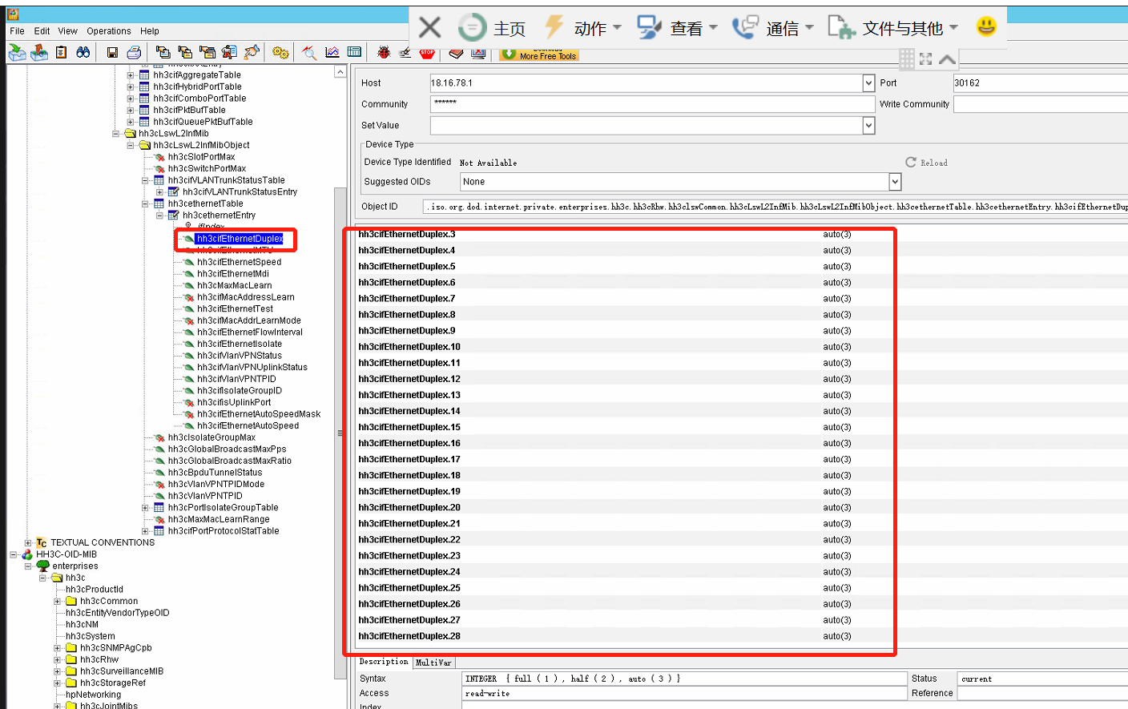The height and width of the screenshot is (709, 1128).
Task: Expand the TEXTUAL CONVENTIONS node
Action: click(x=28, y=542)
